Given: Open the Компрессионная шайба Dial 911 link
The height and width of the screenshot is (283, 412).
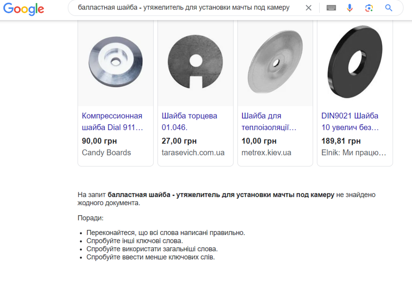Looking at the screenshot, I should click(112, 121).
